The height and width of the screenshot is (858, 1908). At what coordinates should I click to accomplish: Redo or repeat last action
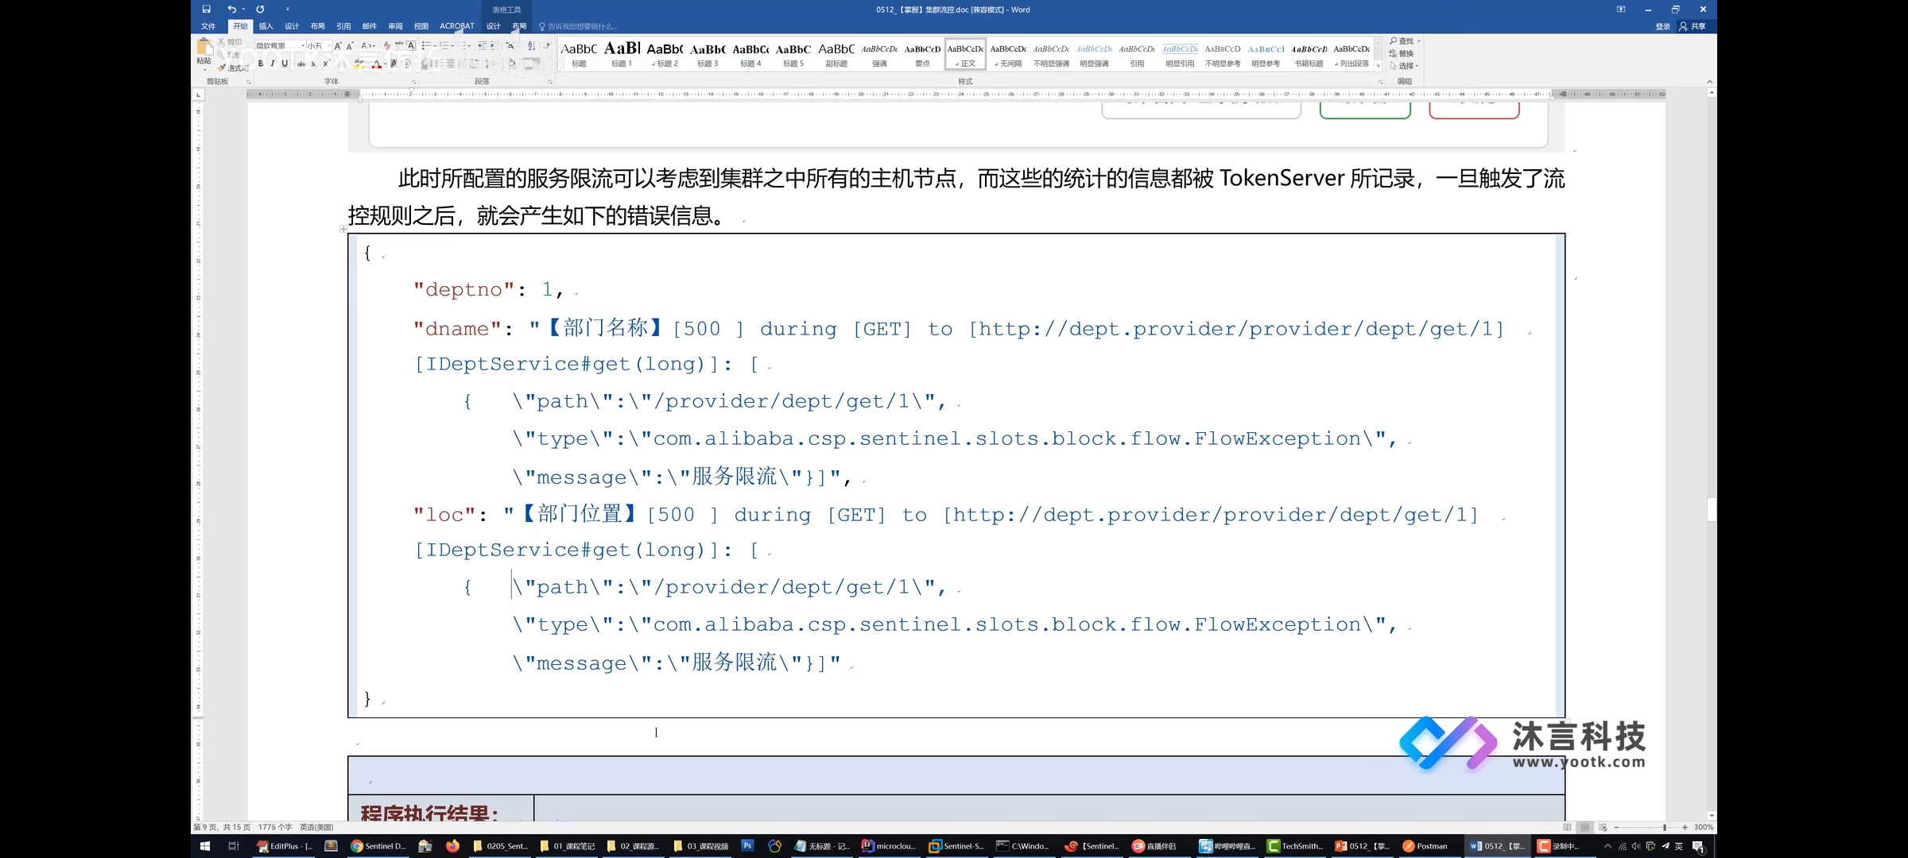coord(260,10)
